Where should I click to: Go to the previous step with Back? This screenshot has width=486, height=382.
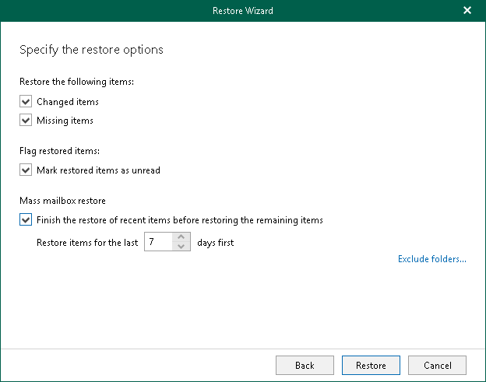click(305, 366)
